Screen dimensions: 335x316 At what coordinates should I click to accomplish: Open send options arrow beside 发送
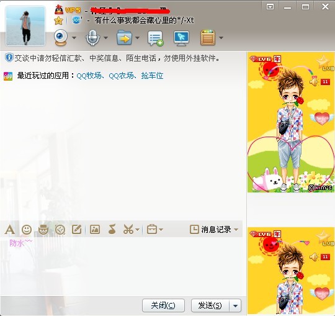(x=235, y=305)
